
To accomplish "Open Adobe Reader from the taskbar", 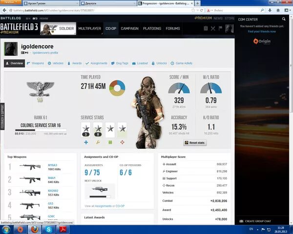I will pyautogui.click(x=63, y=229).
